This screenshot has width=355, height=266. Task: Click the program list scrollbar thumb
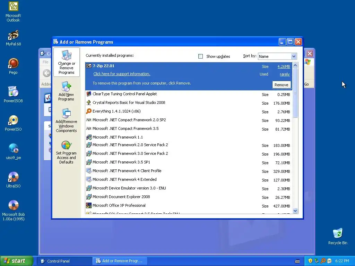pyautogui.click(x=295, y=93)
